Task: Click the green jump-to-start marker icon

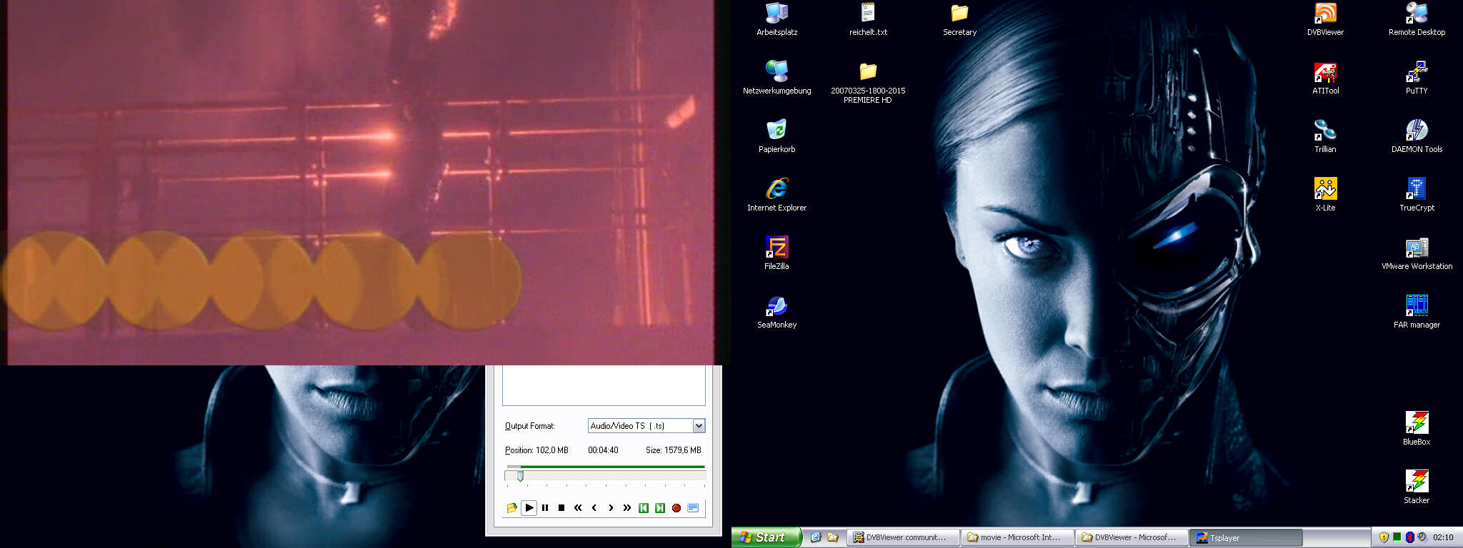Action: [x=644, y=508]
